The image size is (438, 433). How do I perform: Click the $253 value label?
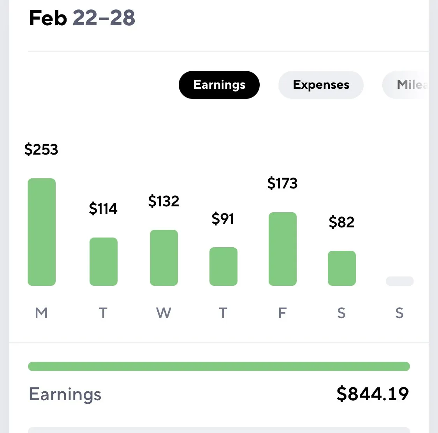click(x=41, y=149)
